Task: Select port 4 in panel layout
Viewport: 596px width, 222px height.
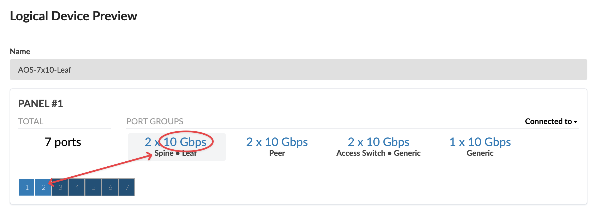Action: pyautogui.click(x=77, y=187)
